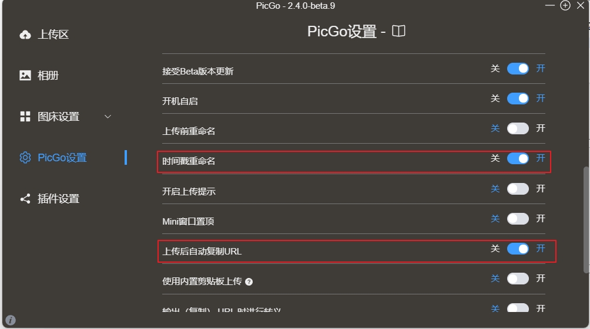Click the upload cloud icon in sidebar
Viewport: 590px width, 329px height.
25,35
